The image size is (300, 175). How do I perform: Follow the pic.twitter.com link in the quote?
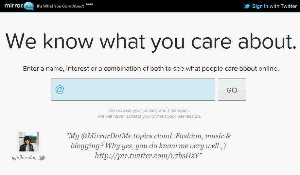[x=147, y=156]
